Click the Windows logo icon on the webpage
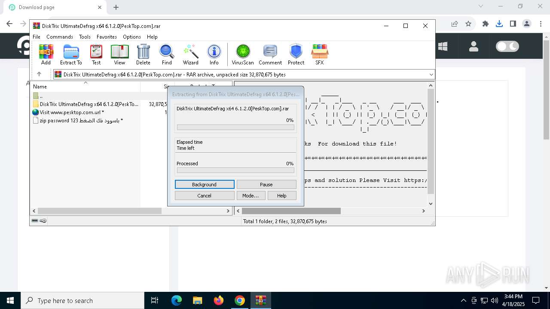The width and height of the screenshot is (550, 309). click(x=443, y=46)
